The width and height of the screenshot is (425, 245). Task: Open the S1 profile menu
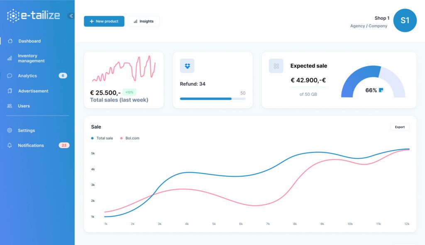click(x=405, y=20)
